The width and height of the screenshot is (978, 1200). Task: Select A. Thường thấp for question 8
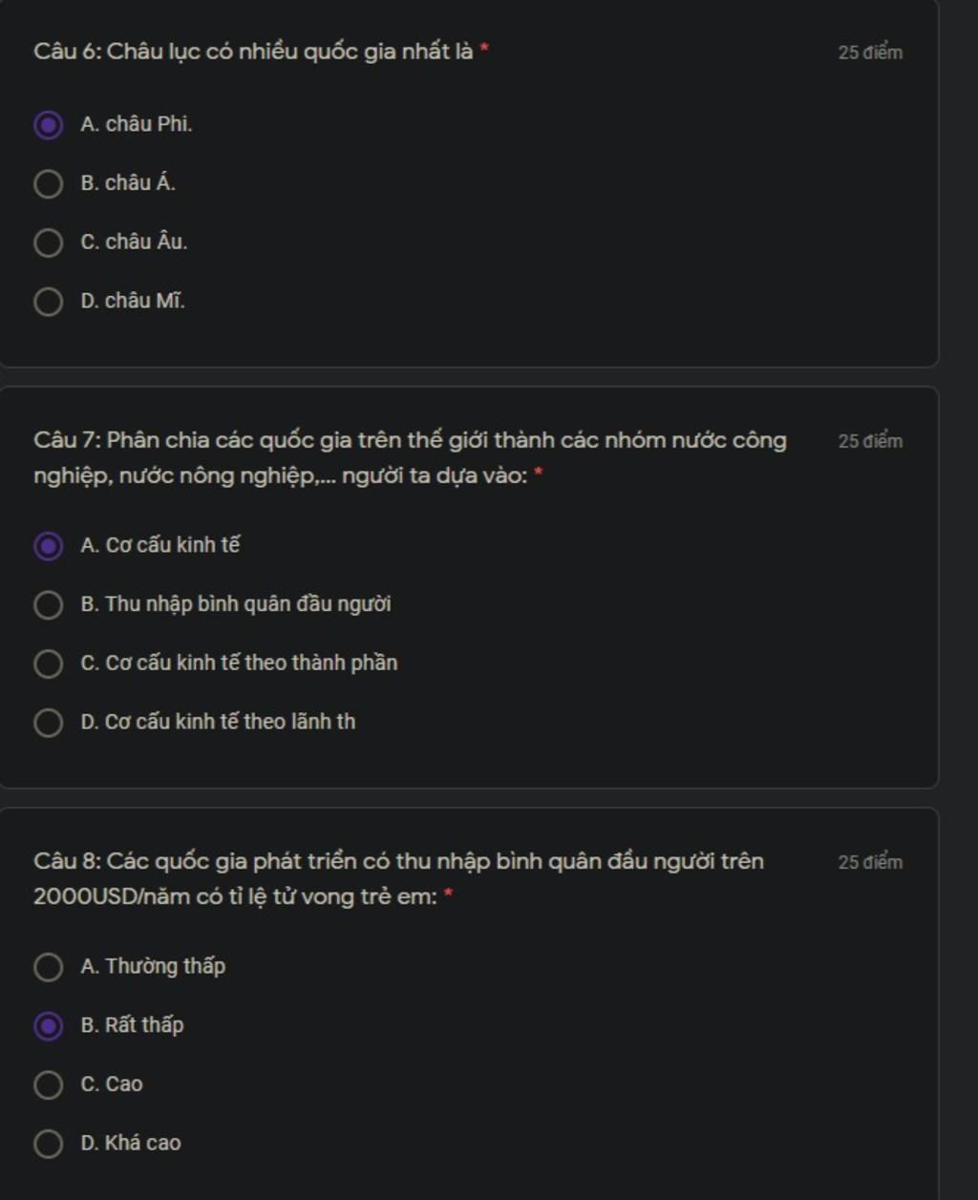pyautogui.click(x=48, y=967)
